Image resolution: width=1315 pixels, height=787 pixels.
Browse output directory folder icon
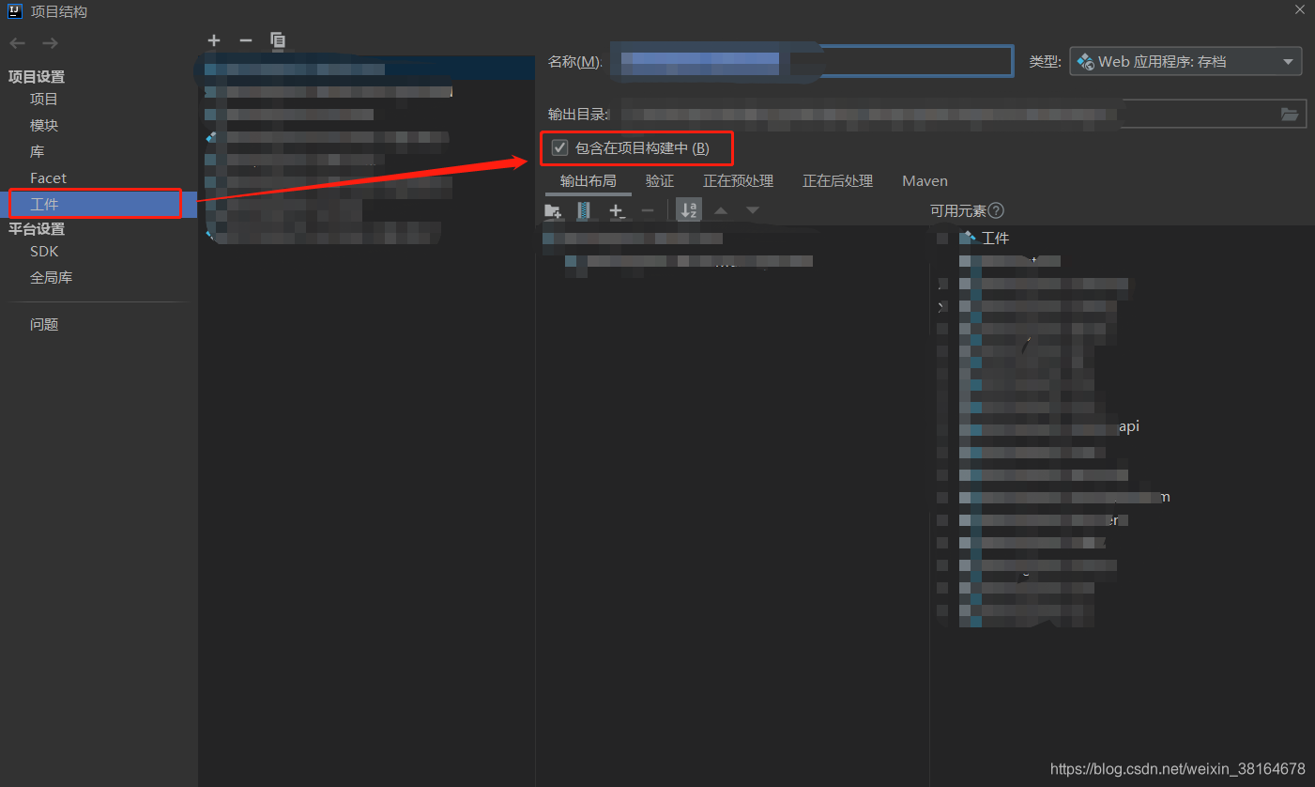pyautogui.click(x=1291, y=115)
